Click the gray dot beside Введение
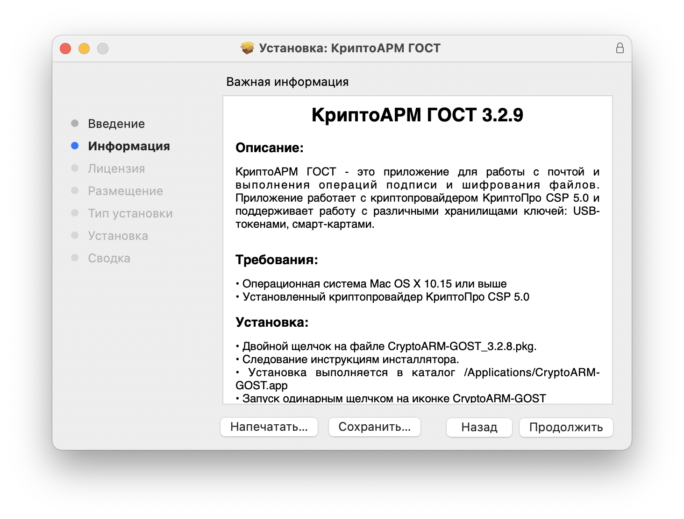This screenshot has width=684, height=519. coord(75,123)
